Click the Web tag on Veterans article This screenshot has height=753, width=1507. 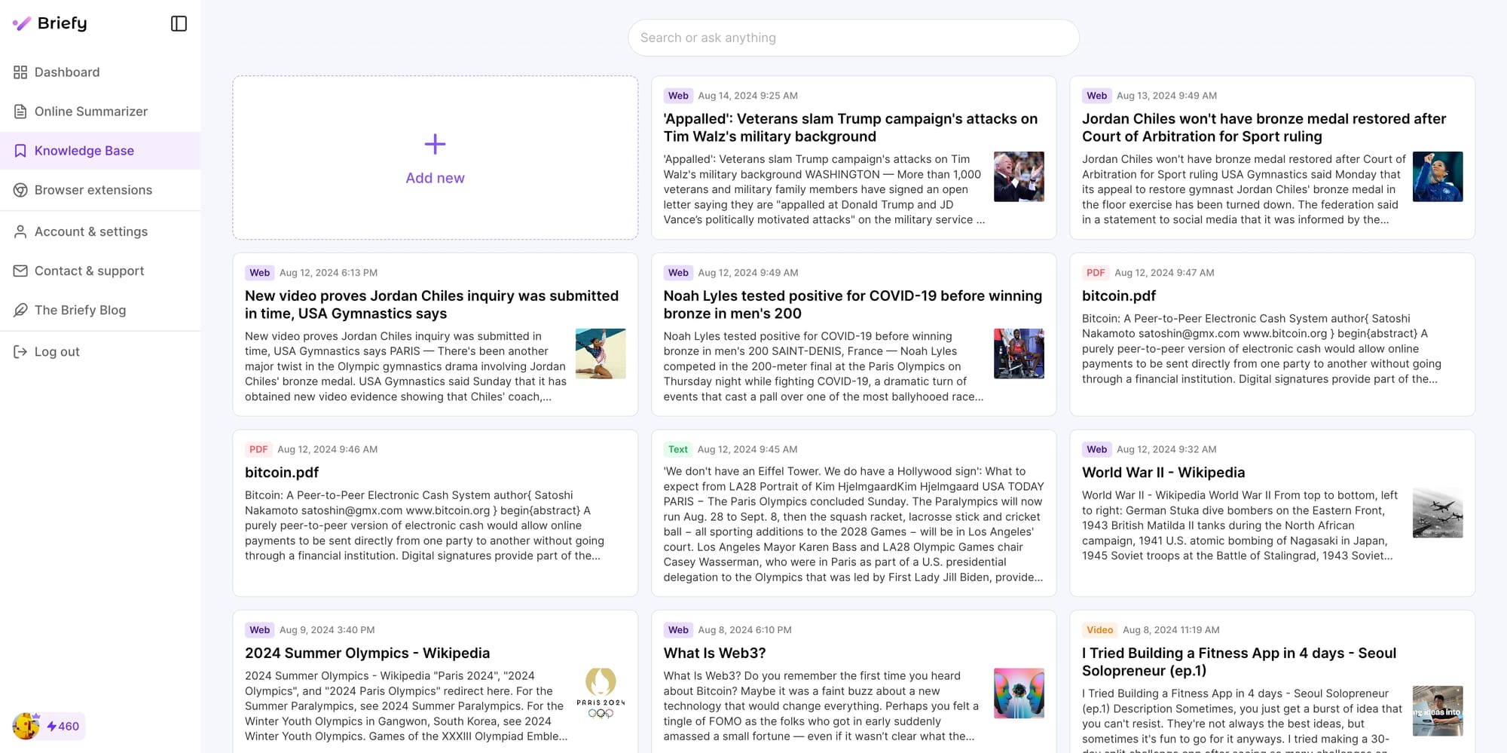(678, 96)
